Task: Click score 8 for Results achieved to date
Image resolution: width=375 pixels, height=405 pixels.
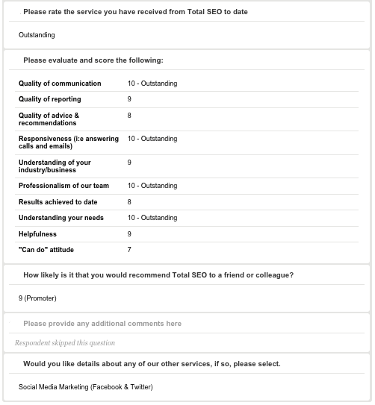Action: (129, 202)
